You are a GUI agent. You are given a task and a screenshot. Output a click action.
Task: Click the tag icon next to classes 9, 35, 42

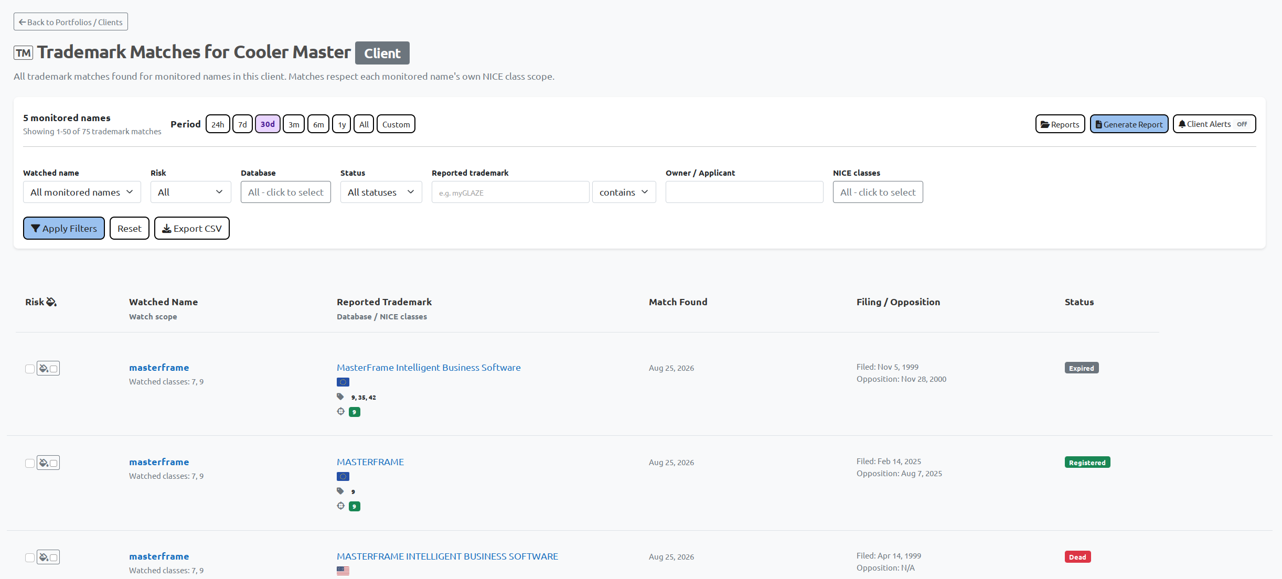coord(340,396)
